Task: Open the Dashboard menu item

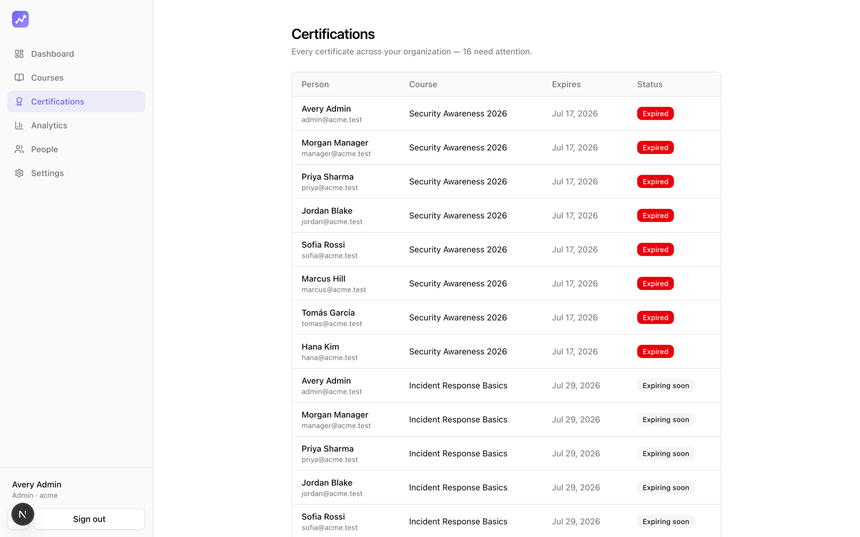Action: 76,54
